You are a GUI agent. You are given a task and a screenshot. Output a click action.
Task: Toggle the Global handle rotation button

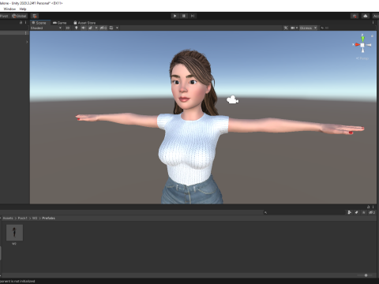tap(19, 16)
